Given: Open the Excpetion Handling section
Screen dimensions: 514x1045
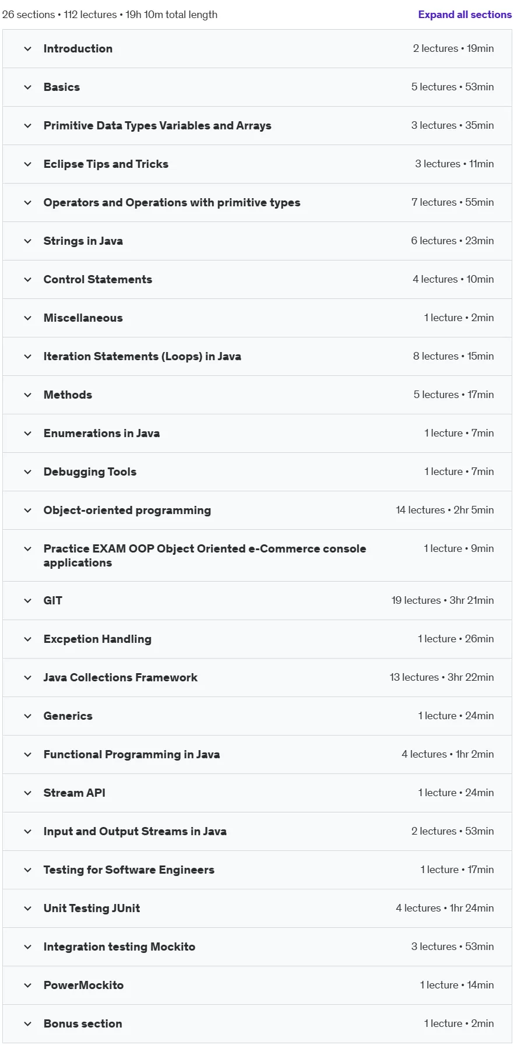Looking at the screenshot, I should pyautogui.click(x=257, y=639).
